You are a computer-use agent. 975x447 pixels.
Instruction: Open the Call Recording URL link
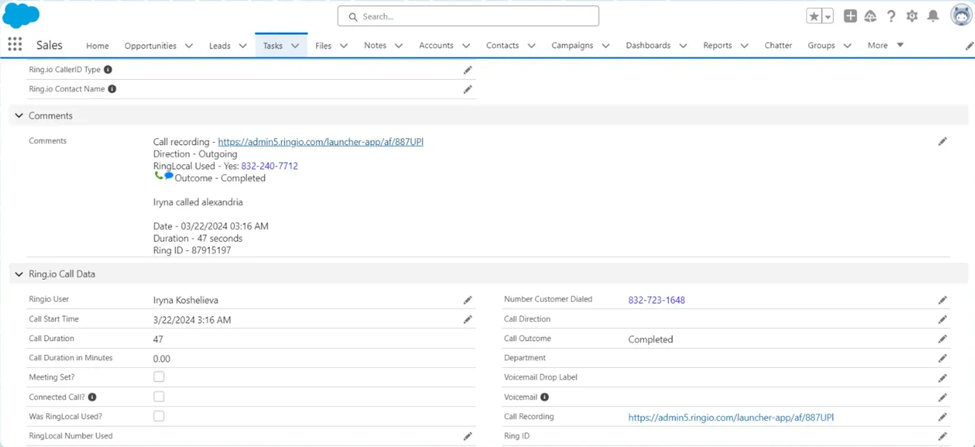click(x=730, y=418)
